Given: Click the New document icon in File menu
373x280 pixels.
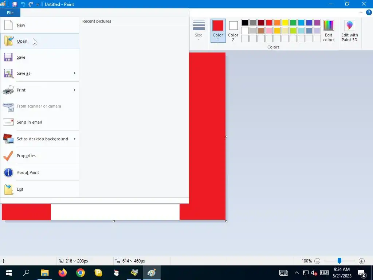Looking at the screenshot, I should click(x=8, y=25).
